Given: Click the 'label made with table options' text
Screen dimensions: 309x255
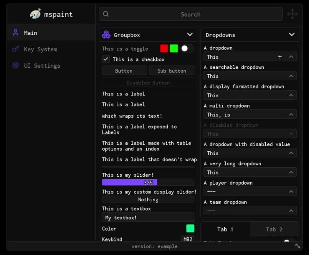Looking at the screenshot, I should pyautogui.click(x=146, y=146).
